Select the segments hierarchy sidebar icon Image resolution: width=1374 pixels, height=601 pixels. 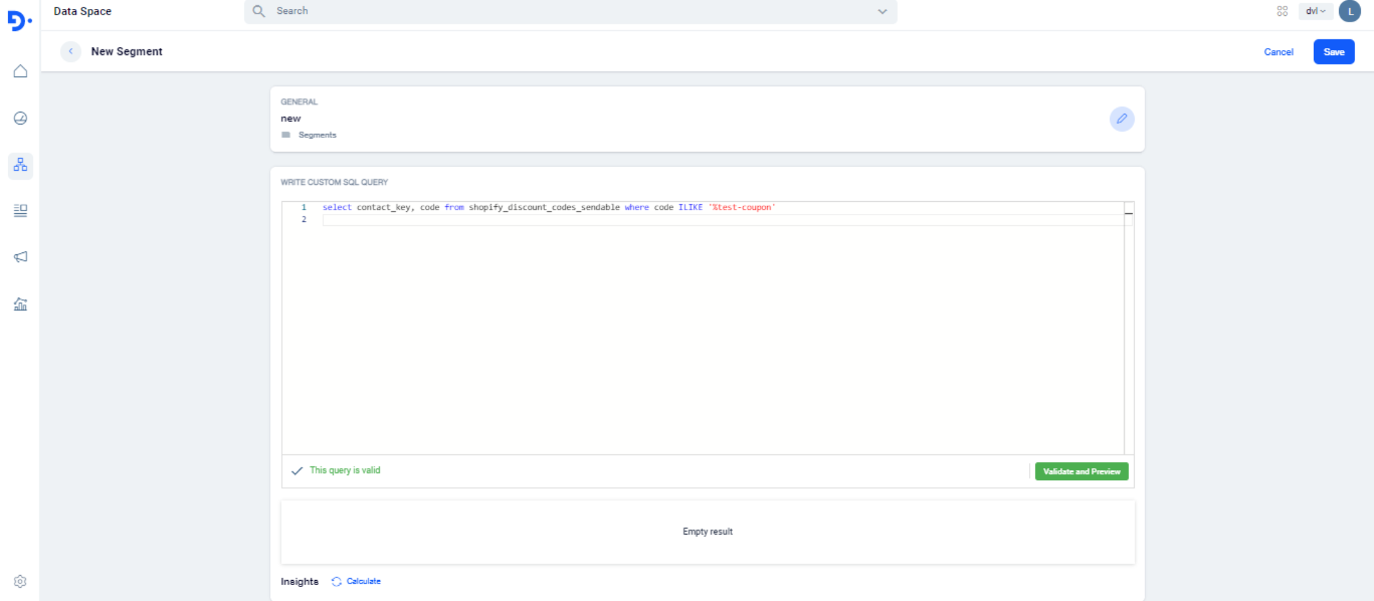click(20, 165)
